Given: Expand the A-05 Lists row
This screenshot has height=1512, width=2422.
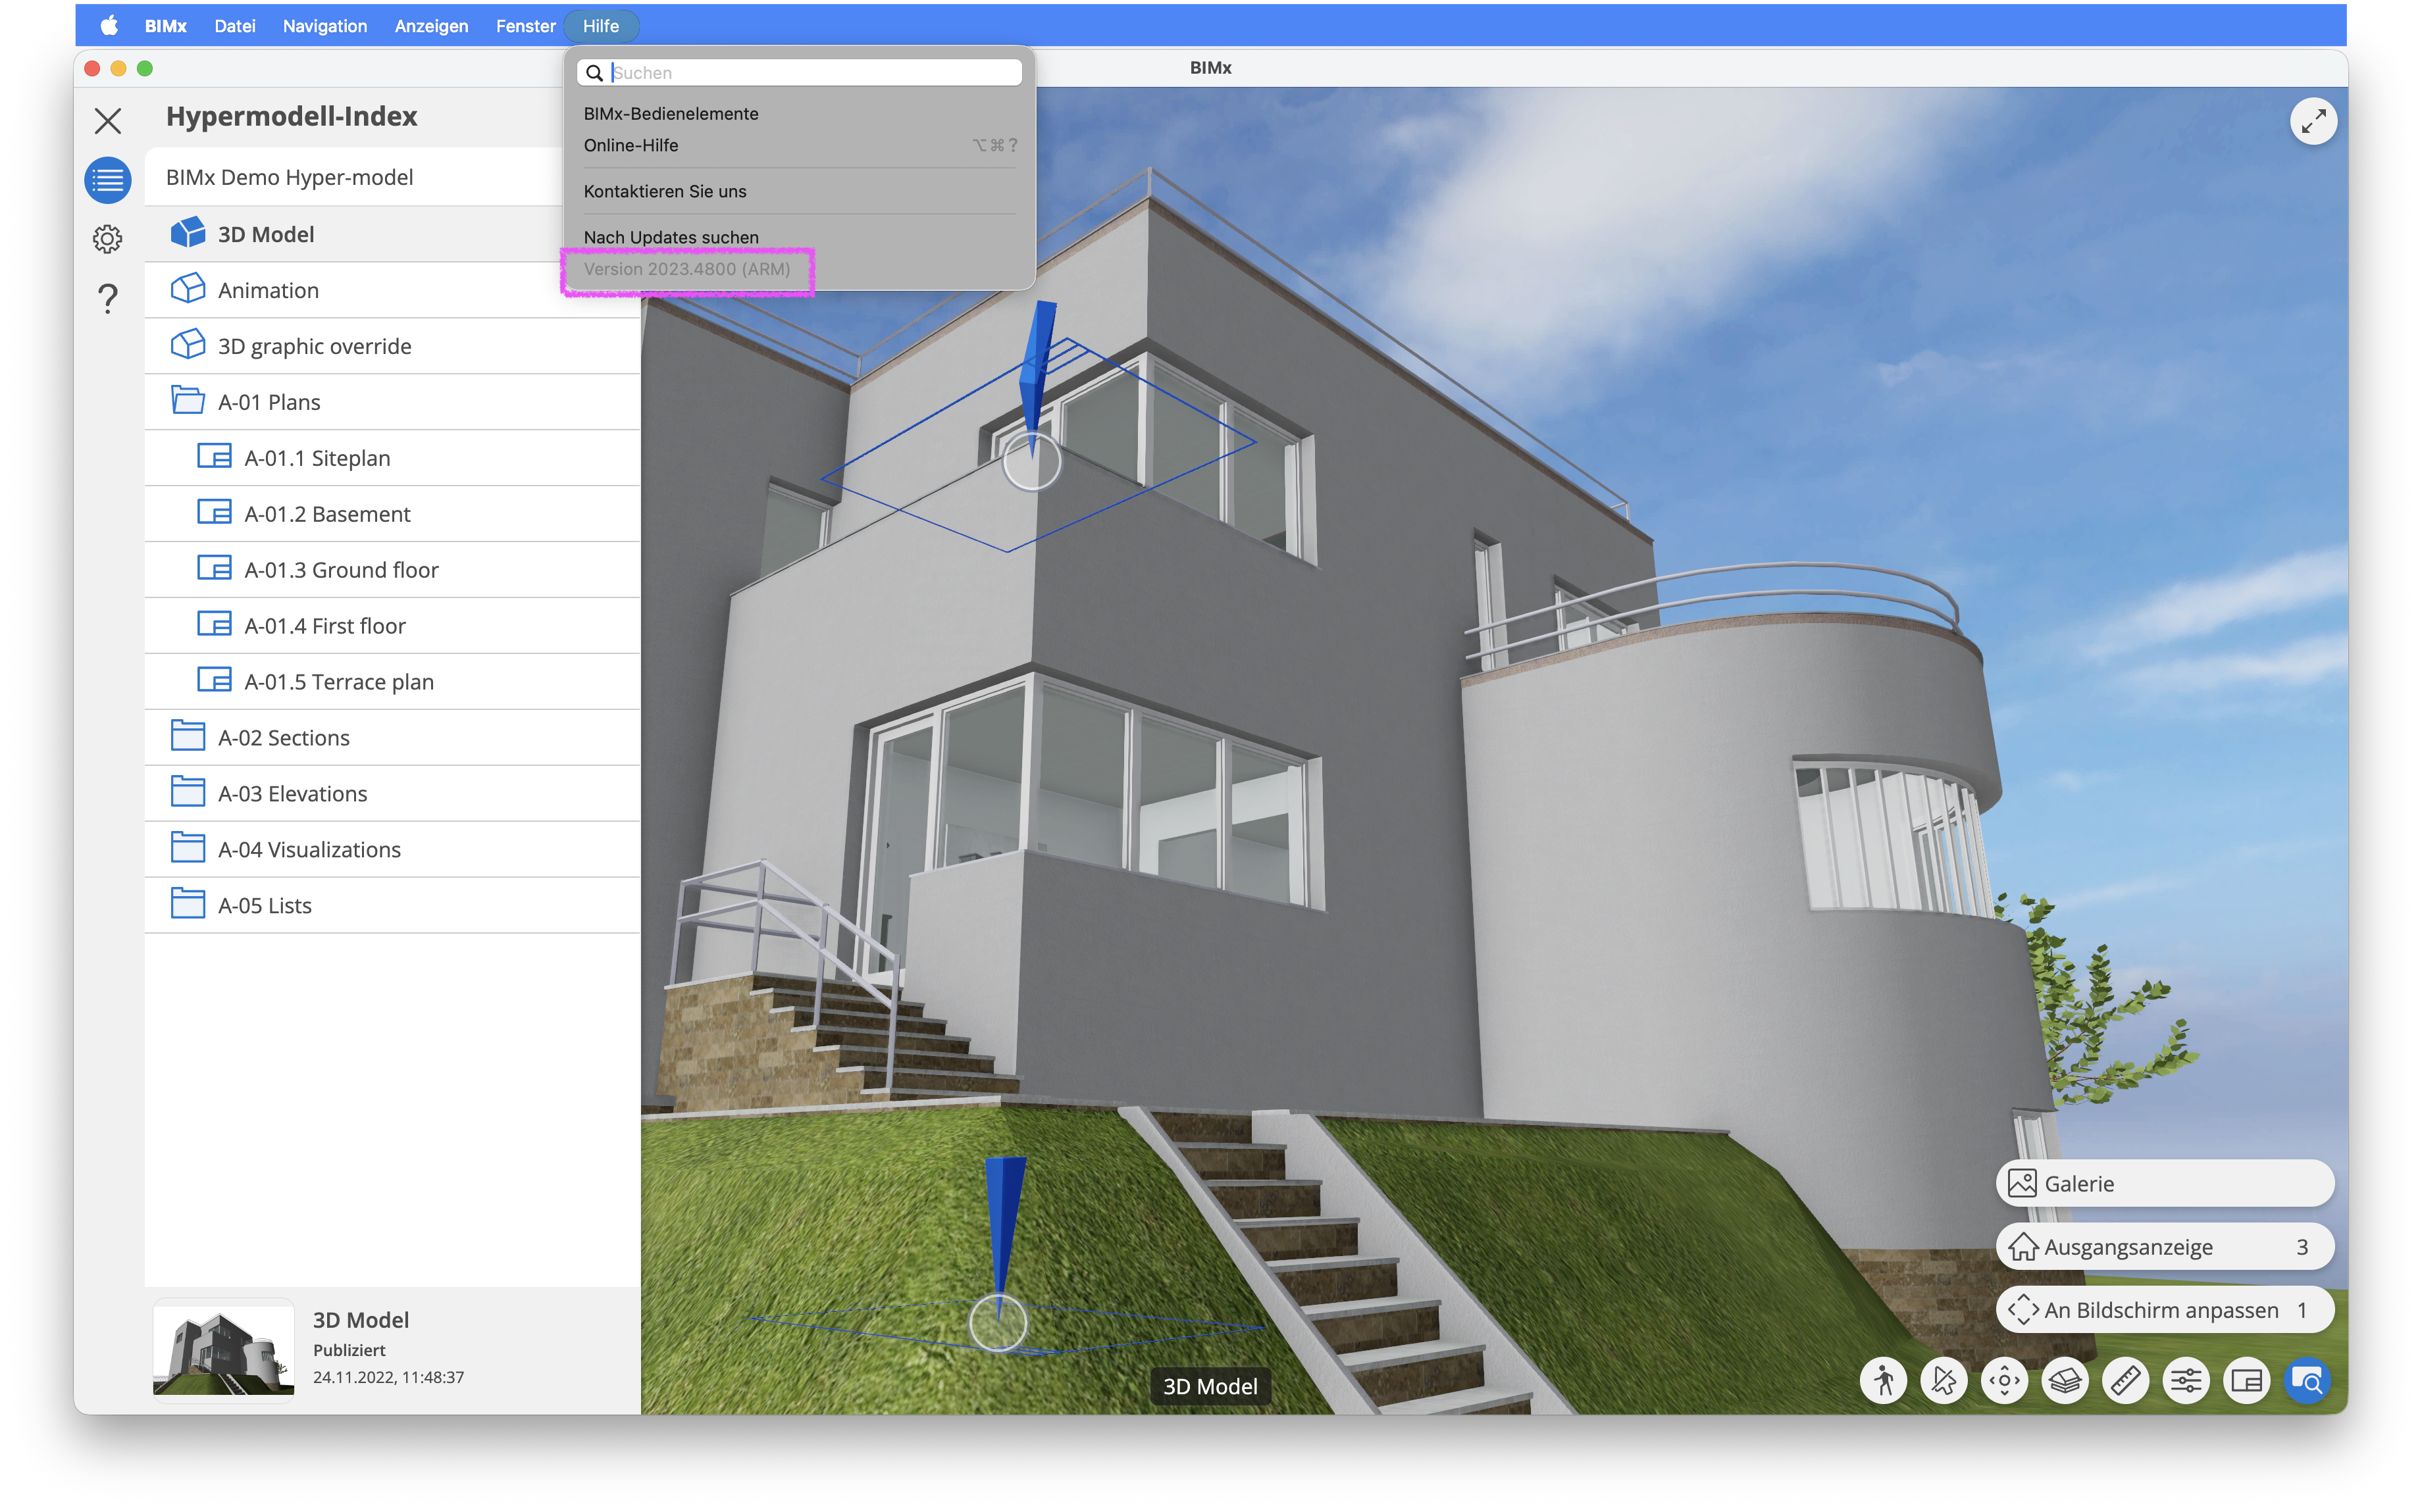Looking at the screenshot, I should 392,906.
